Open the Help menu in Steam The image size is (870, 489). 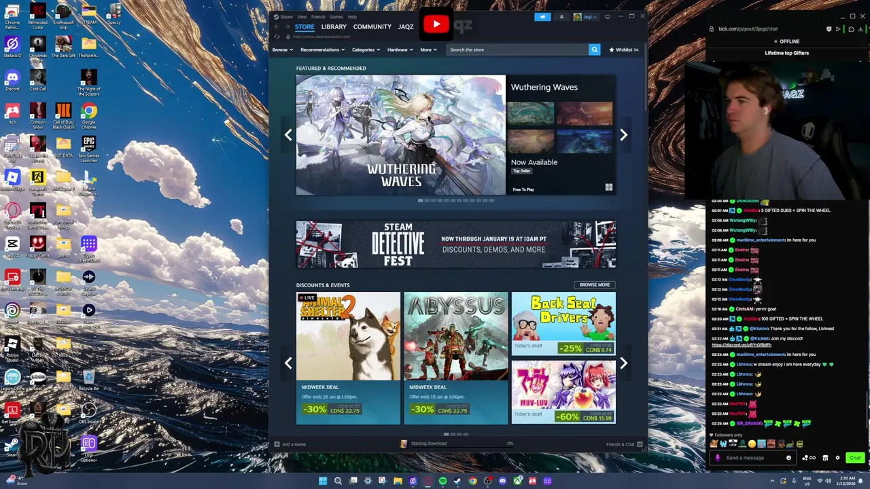[x=352, y=16]
